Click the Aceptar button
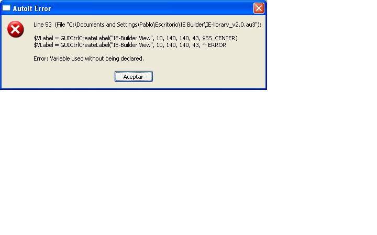Screen dimensions: 377x235 point(134,76)
